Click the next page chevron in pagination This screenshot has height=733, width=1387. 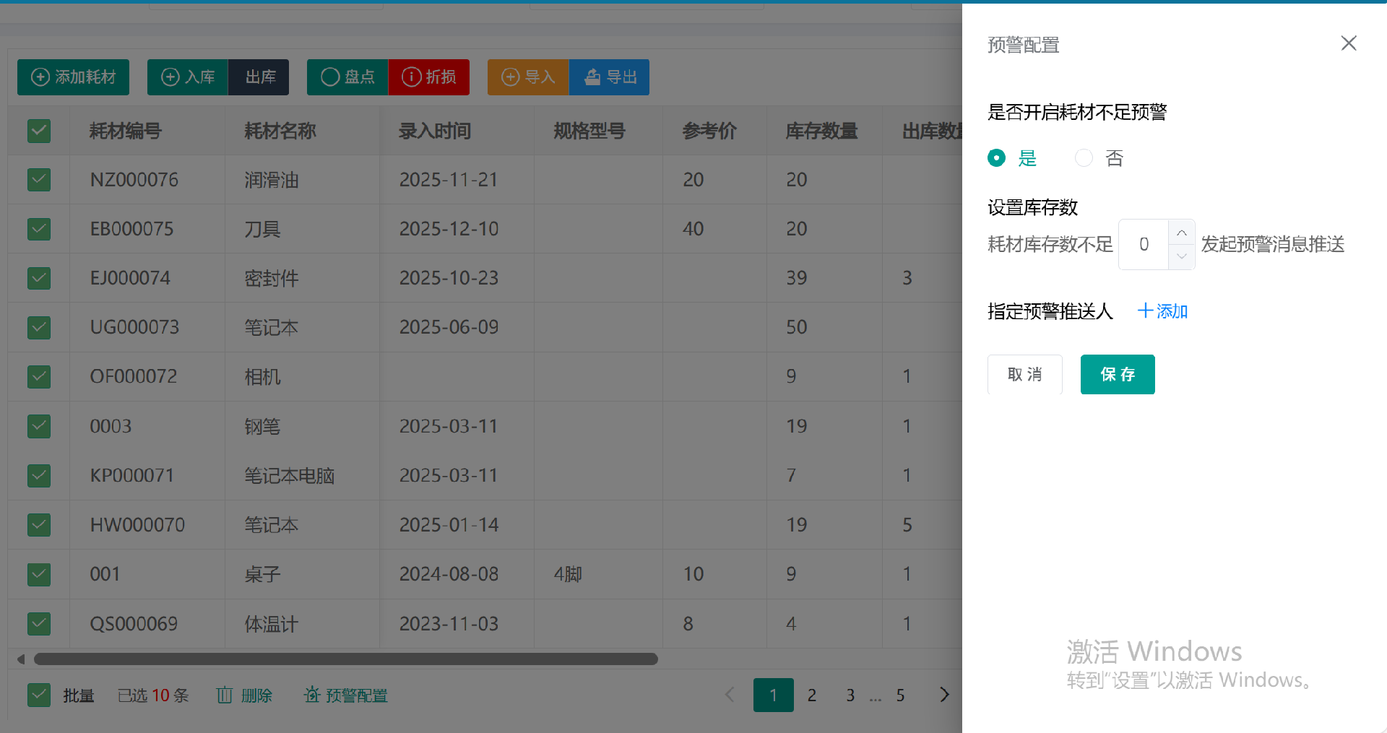(944, 695)
